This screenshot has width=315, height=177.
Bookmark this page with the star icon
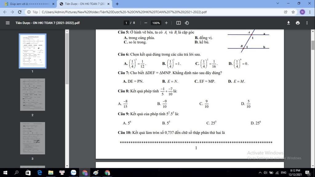click(293, 12)
